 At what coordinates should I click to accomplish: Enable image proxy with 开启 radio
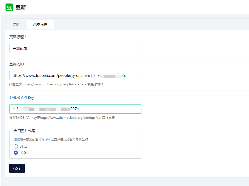(x=16, y=146)
